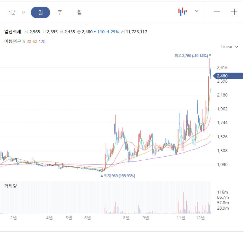The height and width of the screenshot is (232, 244).
Task: Click the opening price value 2,565
Action: click(x=35, y=32)
